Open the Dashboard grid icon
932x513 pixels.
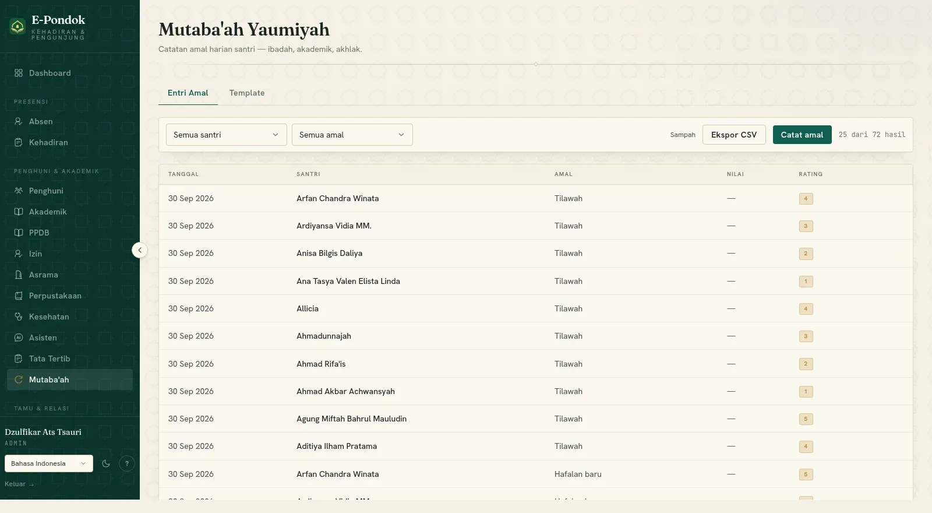point(19,73)
